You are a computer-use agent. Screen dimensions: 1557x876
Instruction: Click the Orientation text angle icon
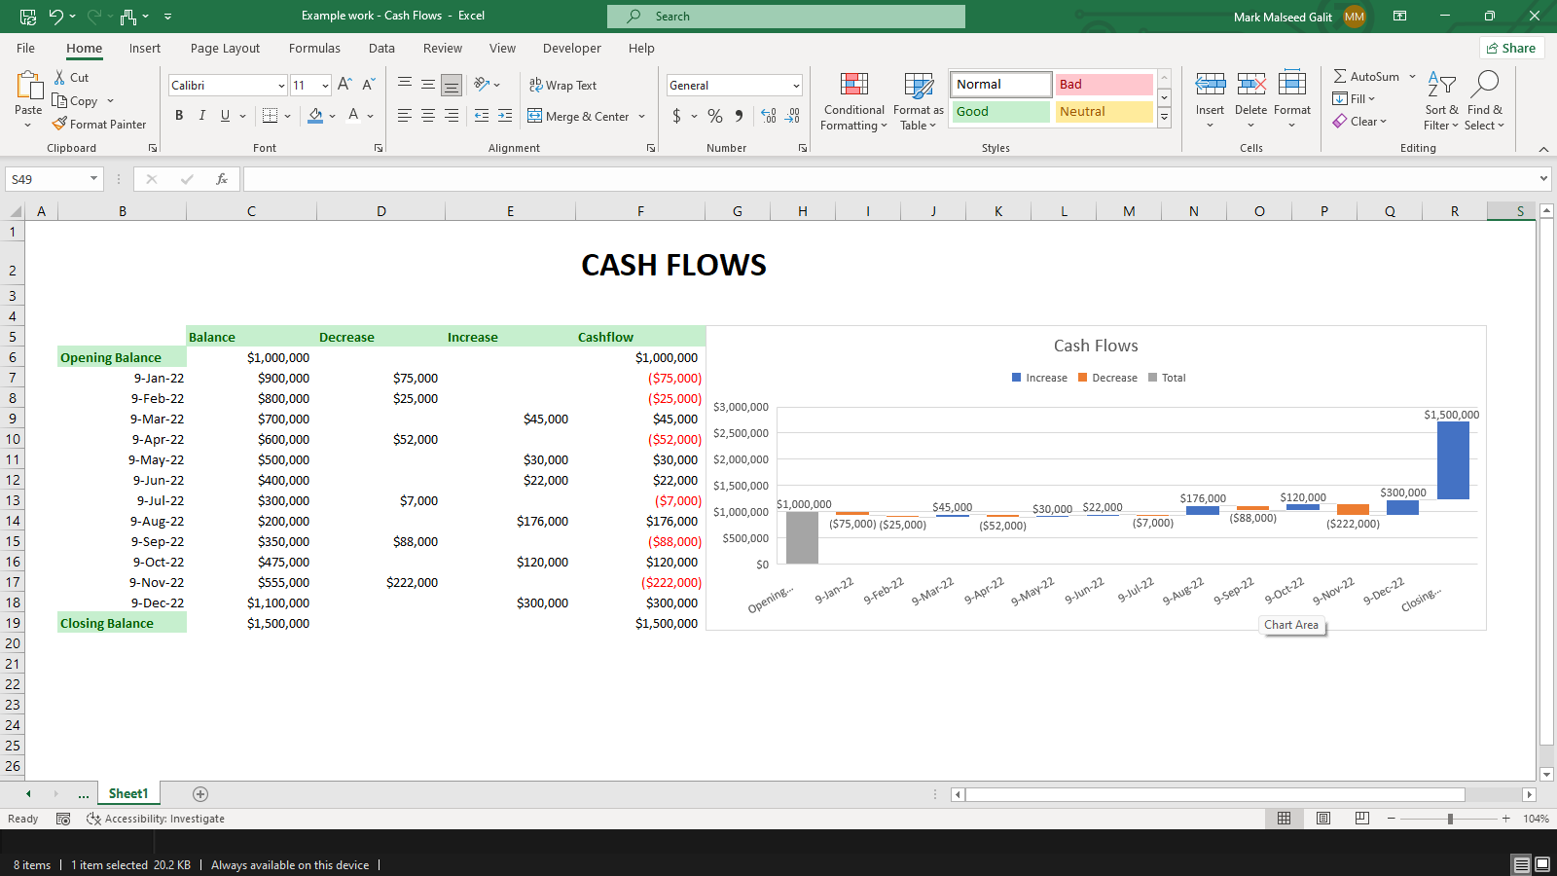pos(482,85)
